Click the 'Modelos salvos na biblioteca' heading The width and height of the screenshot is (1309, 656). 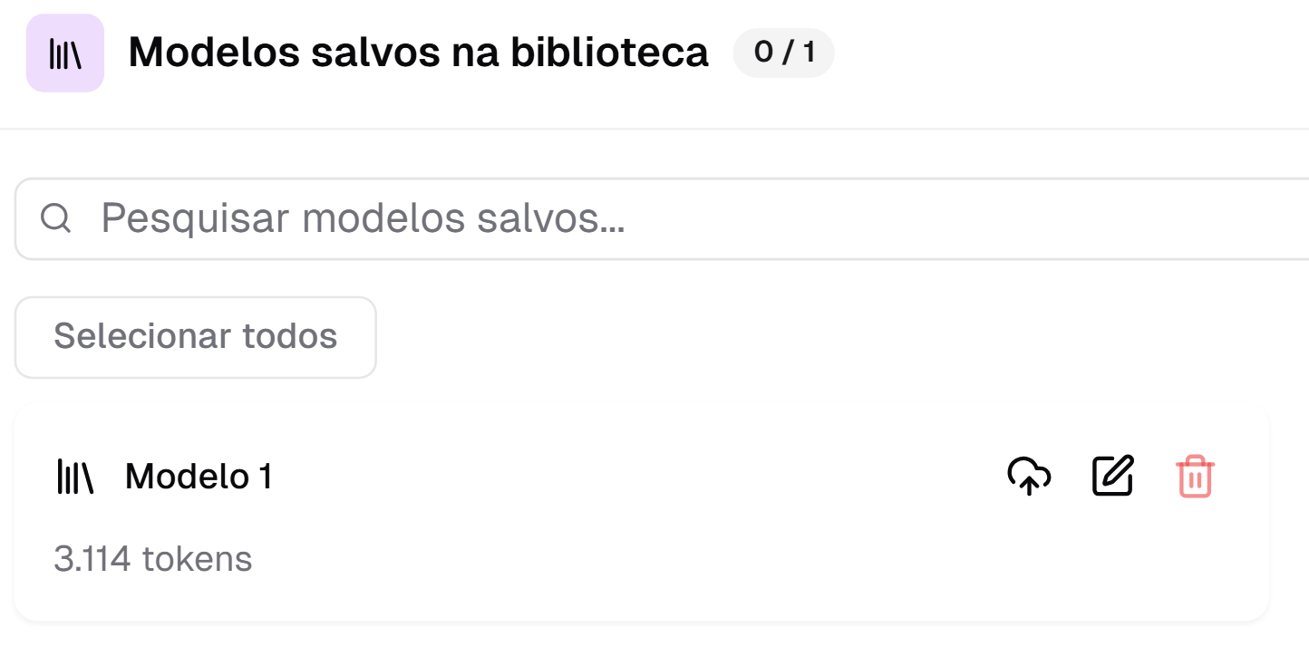(x=418, y=53)
